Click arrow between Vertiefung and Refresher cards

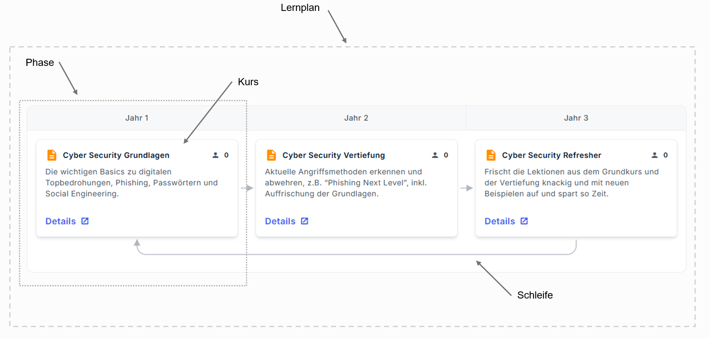467,188
